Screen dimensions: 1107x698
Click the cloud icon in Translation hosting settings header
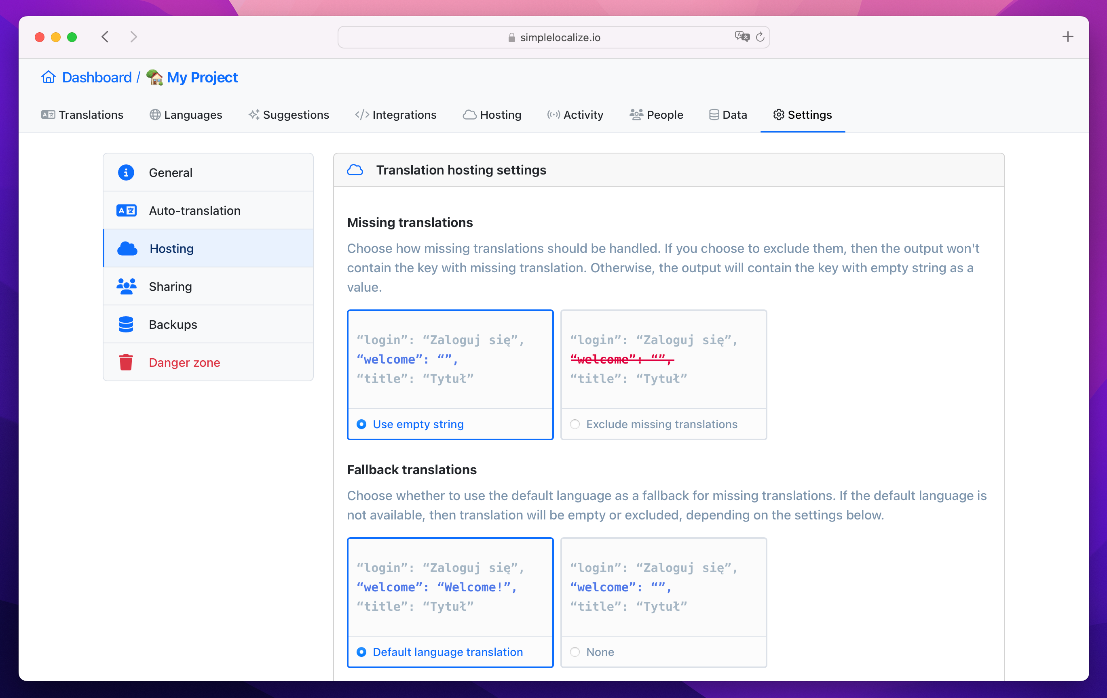(355, 170)
